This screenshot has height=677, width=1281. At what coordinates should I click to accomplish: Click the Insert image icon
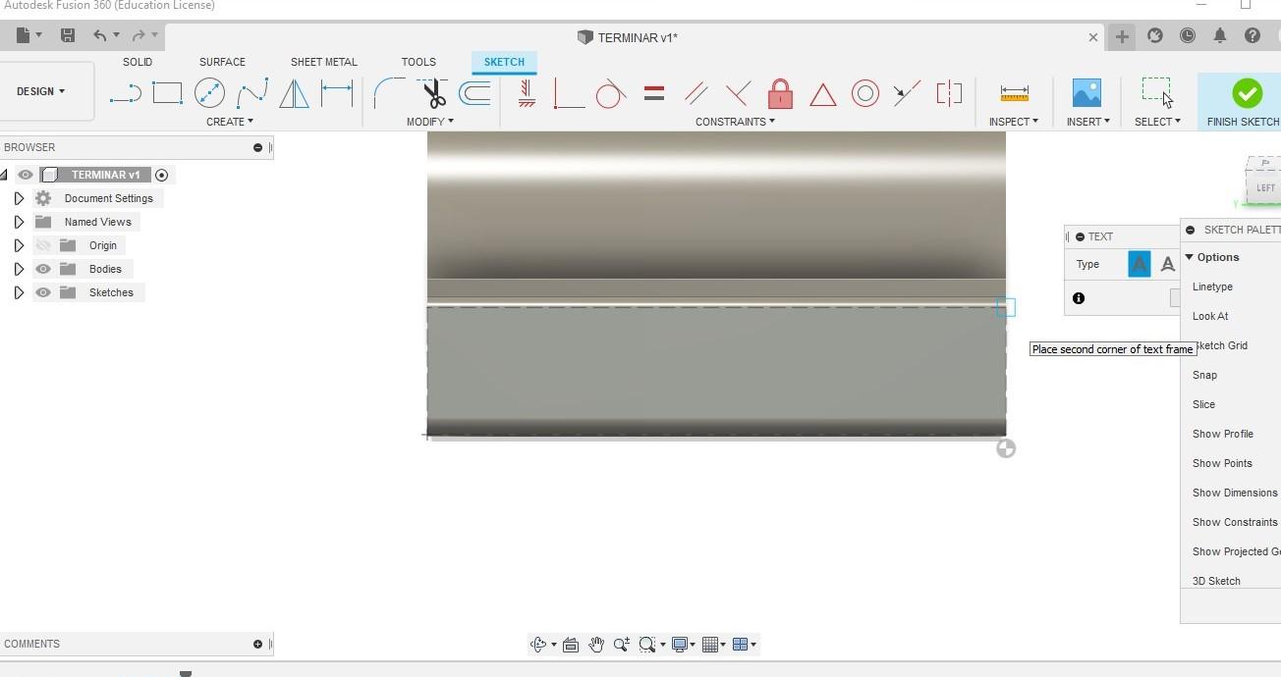pos(1086,93)
